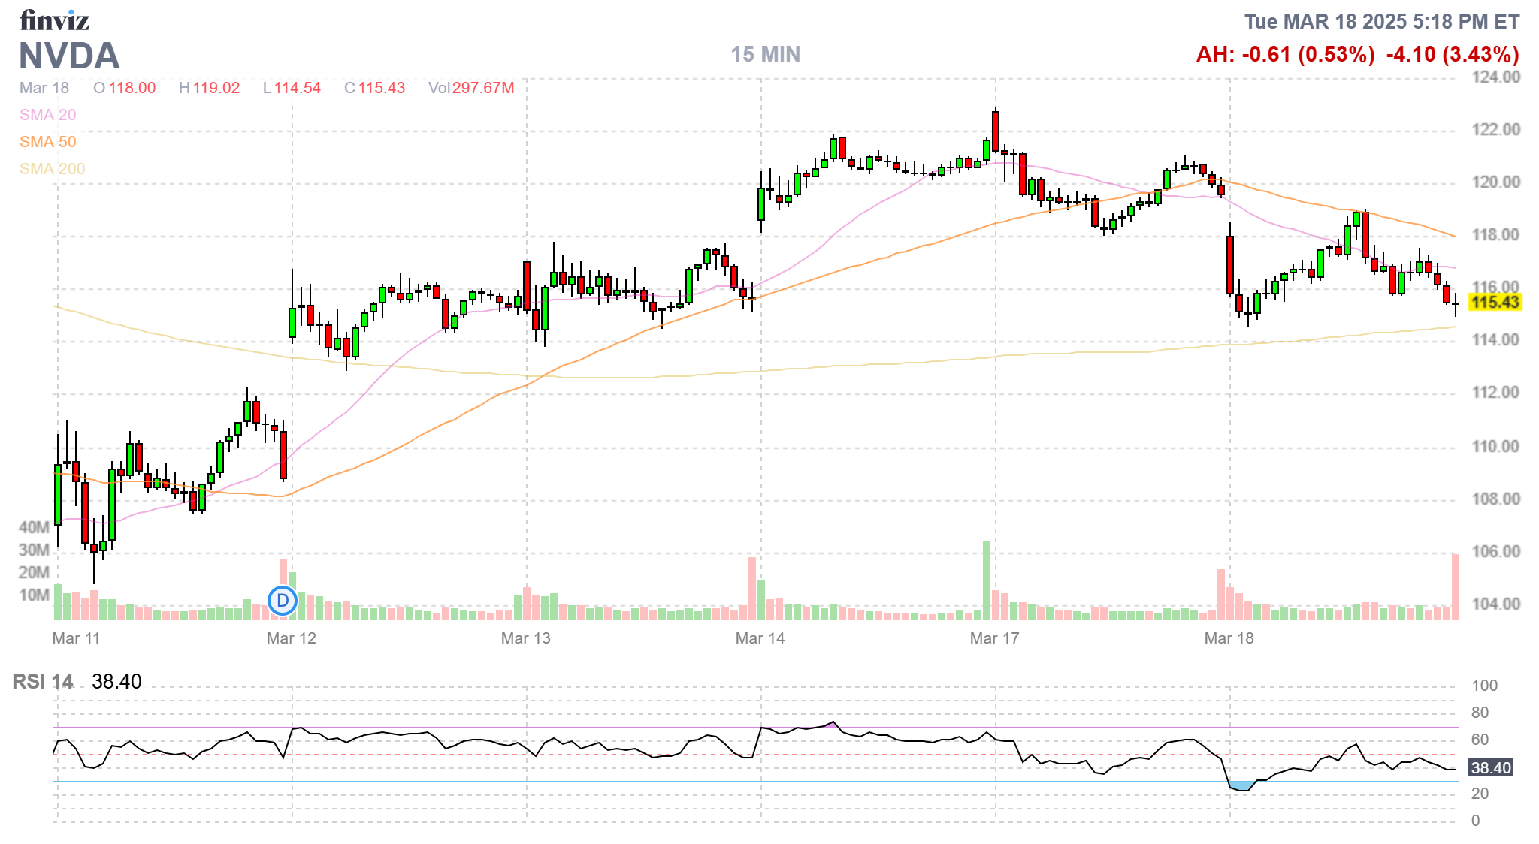
Task: Click the chart timestamp in top right
Action: 1381,21
